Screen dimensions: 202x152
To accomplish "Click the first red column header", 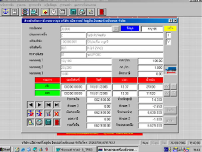I will [x=47, y=80].
